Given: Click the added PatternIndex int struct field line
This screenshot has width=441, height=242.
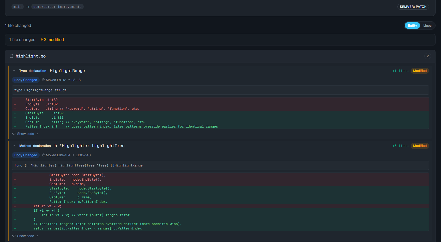Looking at the screenshot, I should pyautogui.click(x=220, y=126).
